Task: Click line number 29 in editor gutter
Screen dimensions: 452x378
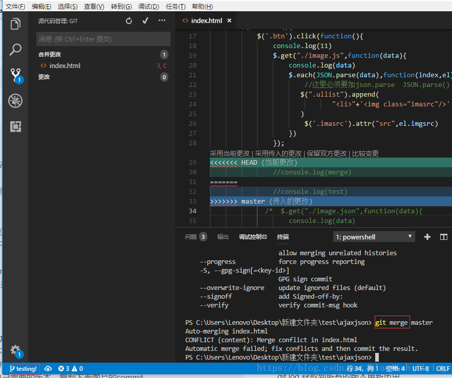Action: pyautogui.click(x=192, y=163)
